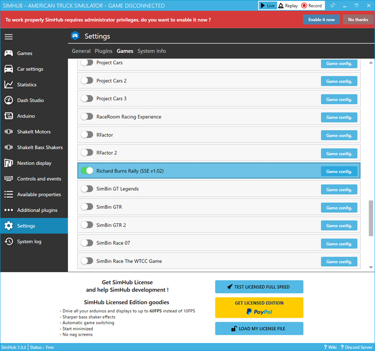The height and width of the screenshot is (351, 375).
Task: Click the pin window icon in title bar
Action: click(x=333, y=6)
